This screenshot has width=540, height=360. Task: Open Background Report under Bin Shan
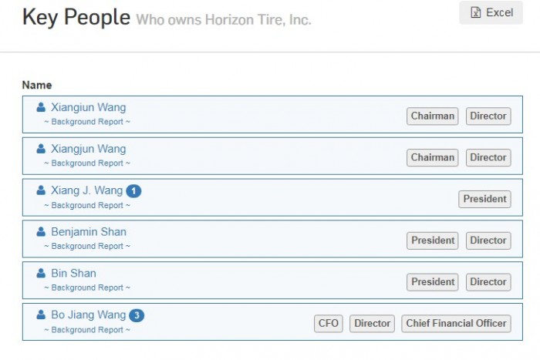87,288
